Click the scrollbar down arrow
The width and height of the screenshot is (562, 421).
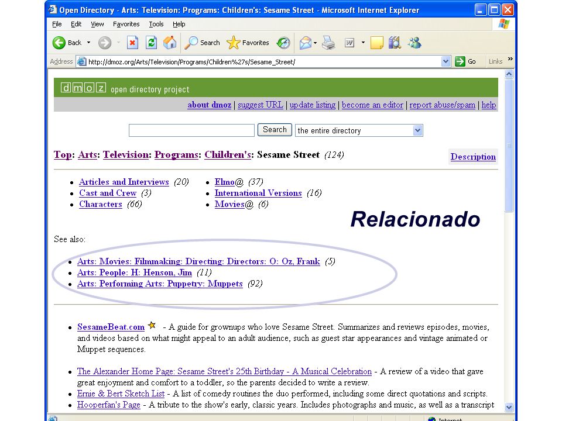[x=509, y=408]
